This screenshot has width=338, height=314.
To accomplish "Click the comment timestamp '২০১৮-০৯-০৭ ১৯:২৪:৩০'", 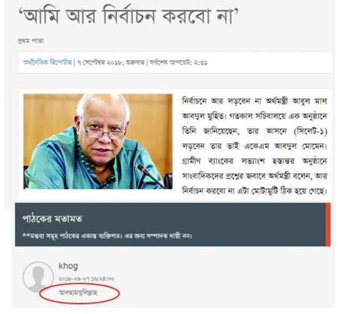I will tap(86, 279).
